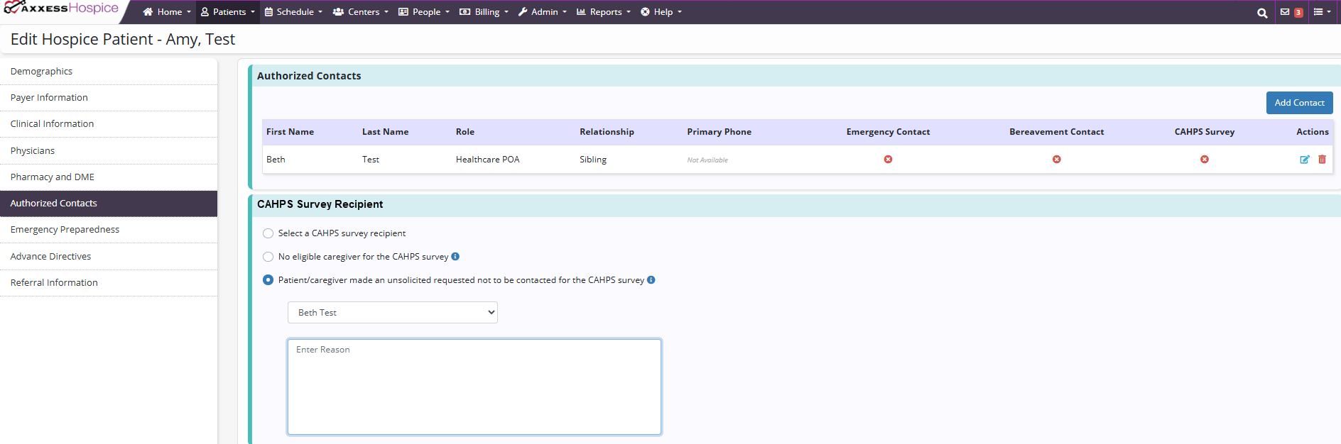1341x444 pixels.
Task: Expand the Billing menu
Action: (484, 12)
